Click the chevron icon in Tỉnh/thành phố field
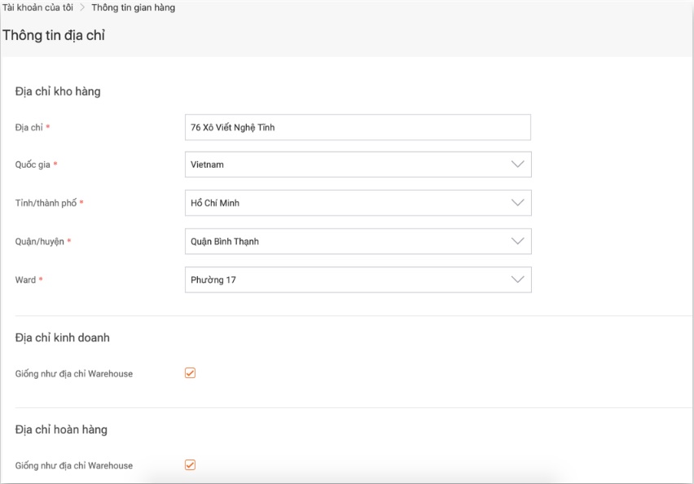The width and height of the screenshot is (694, 484). point(517,203)
